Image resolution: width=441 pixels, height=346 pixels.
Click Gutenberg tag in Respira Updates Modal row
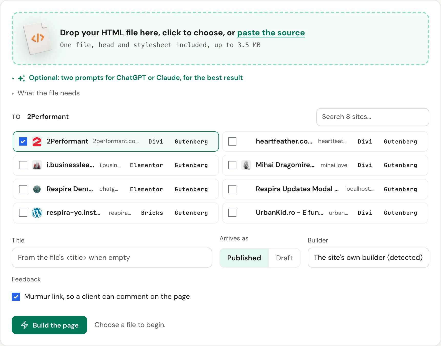coord(400,189)
